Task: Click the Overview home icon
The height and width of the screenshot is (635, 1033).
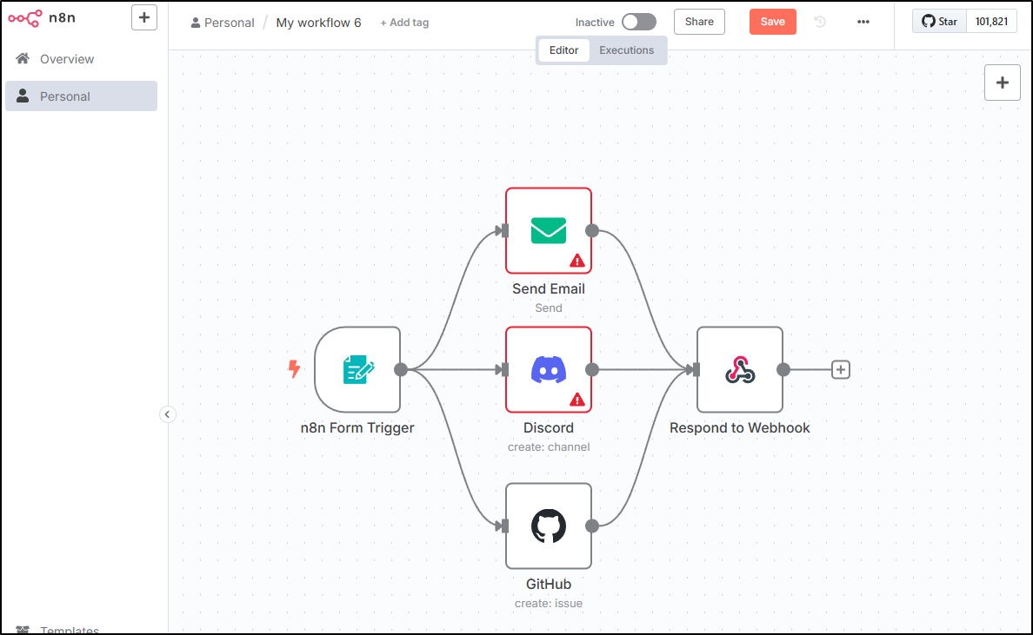Action: click(x=23, y=58)
